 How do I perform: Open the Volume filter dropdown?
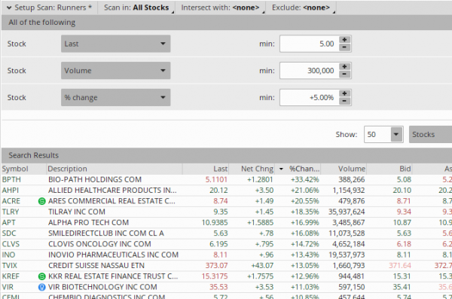[x=115, y=71]
